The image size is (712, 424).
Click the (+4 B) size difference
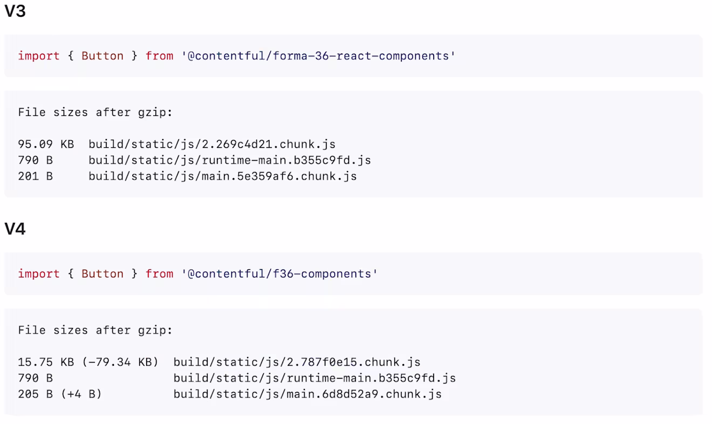click(x=81, y=394)
